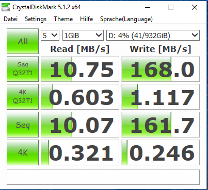Open the test size dropdown showing 1GiB
This screenshot has width=208, height=190.
click(x=83, y=36)
